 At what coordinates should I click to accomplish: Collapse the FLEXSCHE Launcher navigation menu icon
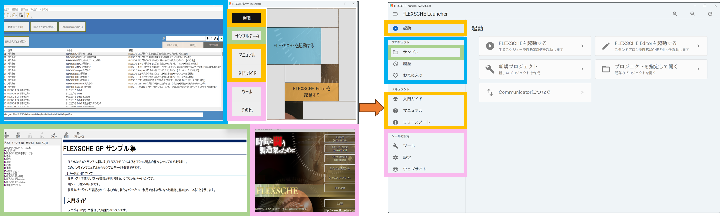pos(395,14)
